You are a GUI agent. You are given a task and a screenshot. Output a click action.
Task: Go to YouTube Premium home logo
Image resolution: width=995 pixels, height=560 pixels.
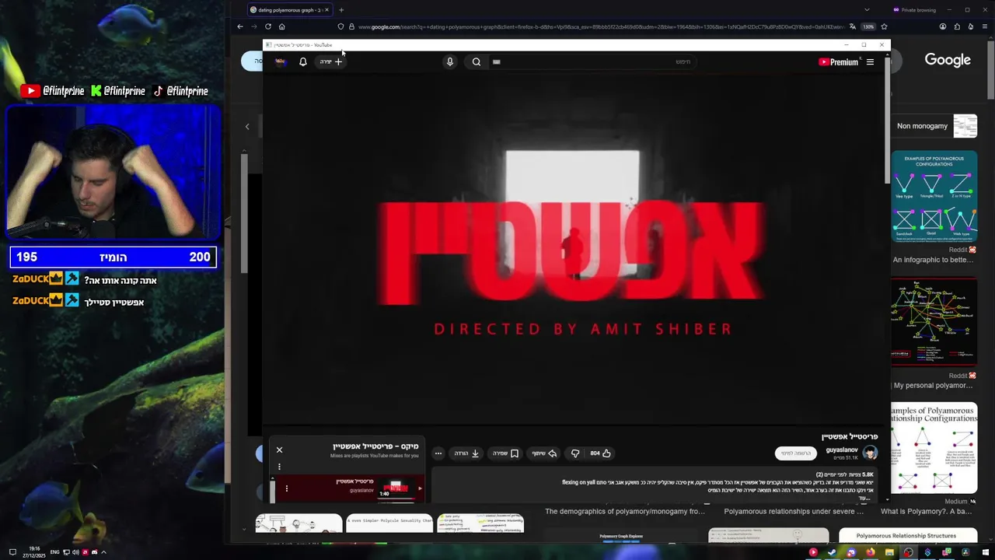tap(838, 62)
